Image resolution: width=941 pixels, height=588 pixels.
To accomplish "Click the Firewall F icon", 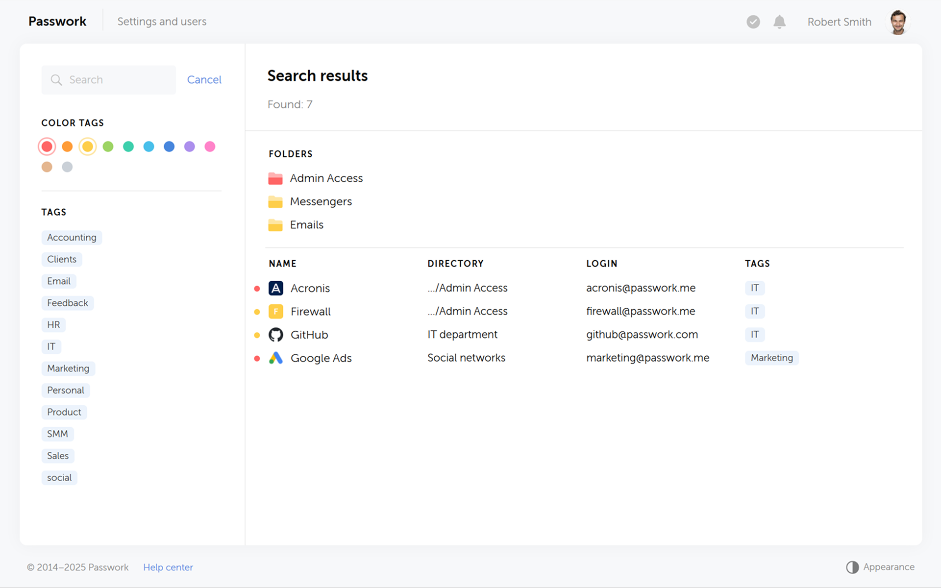I will 276,312.
